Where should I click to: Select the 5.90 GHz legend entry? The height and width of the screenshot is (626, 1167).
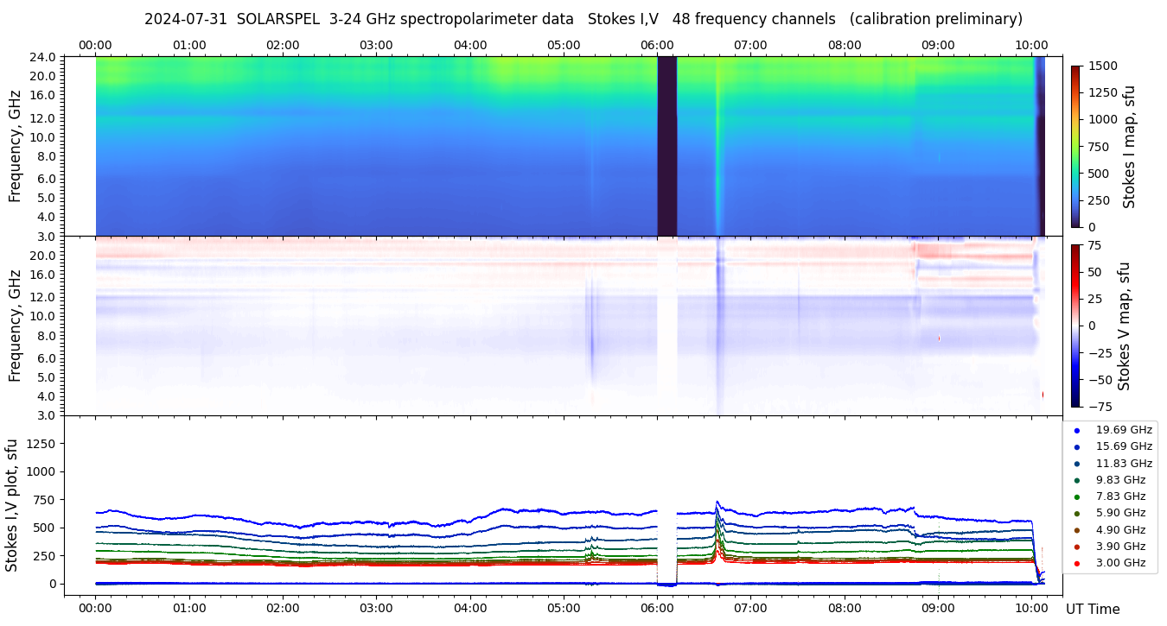1120,513
